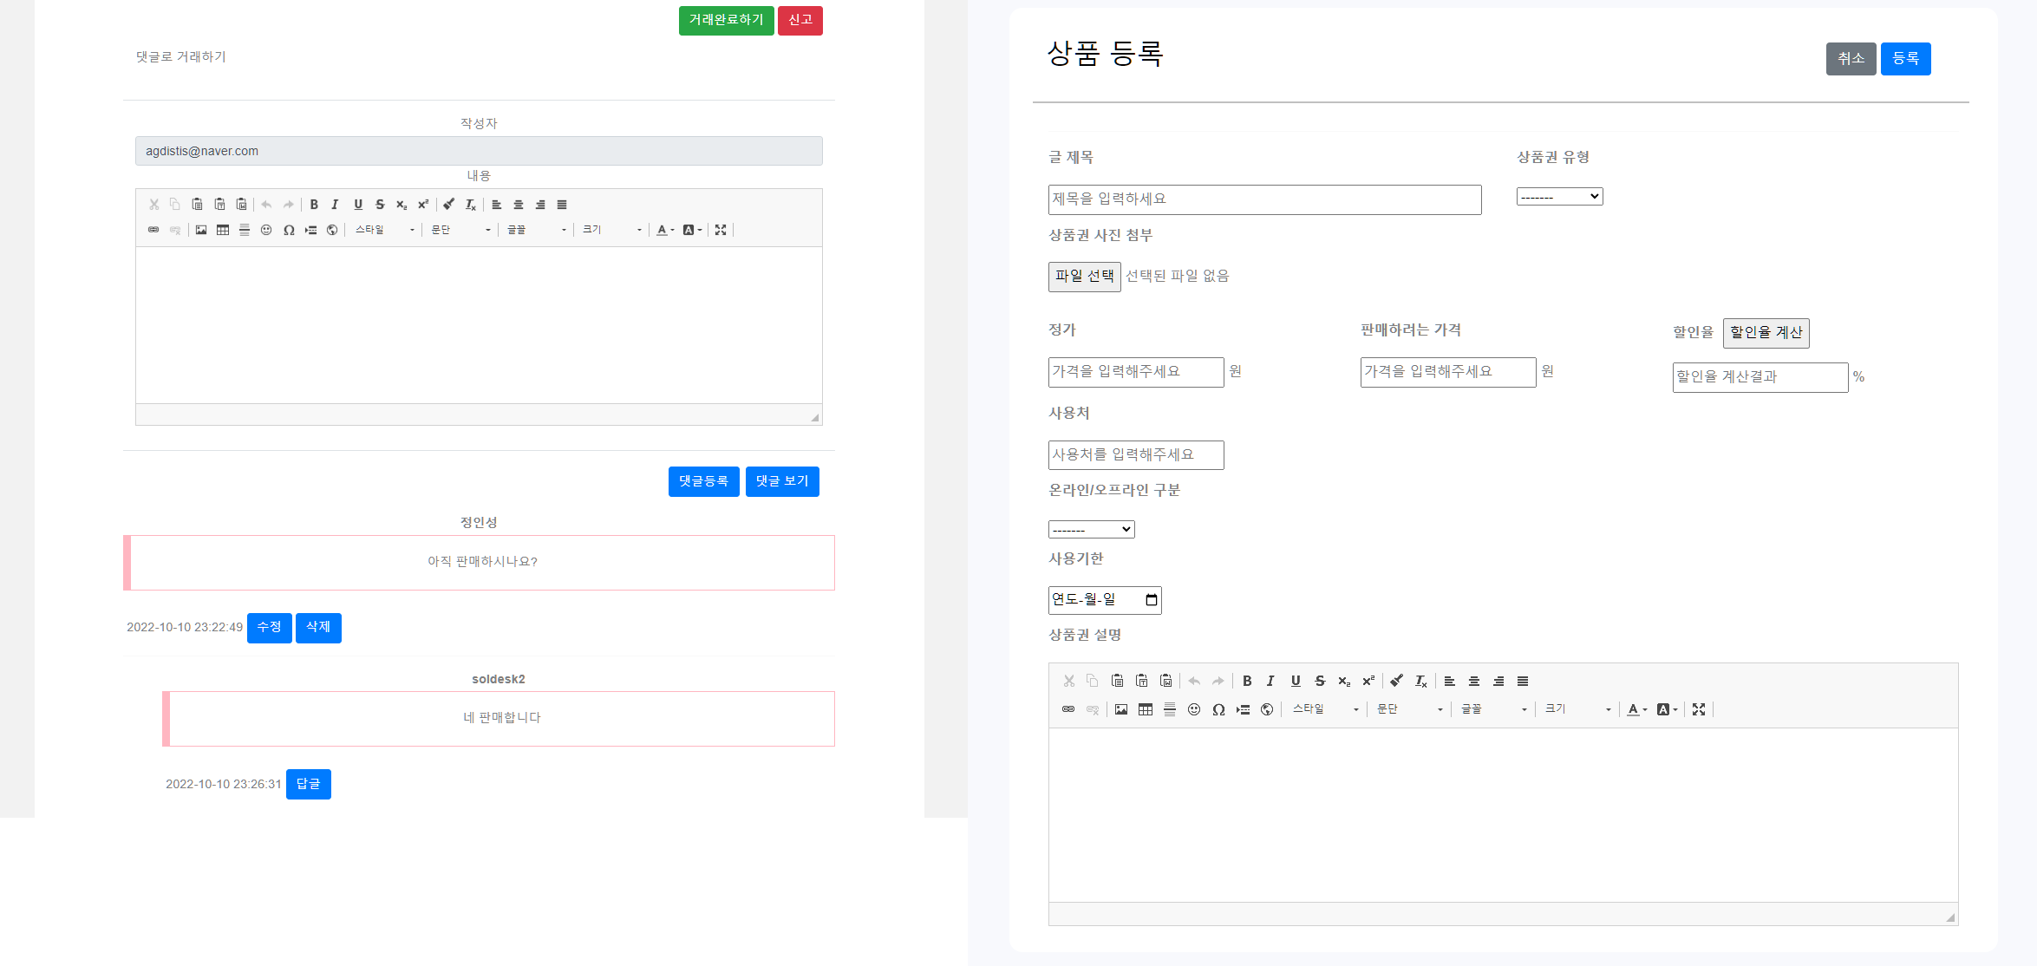Open 크기 font size dropdown in comment editor

(x=611, y=230)
